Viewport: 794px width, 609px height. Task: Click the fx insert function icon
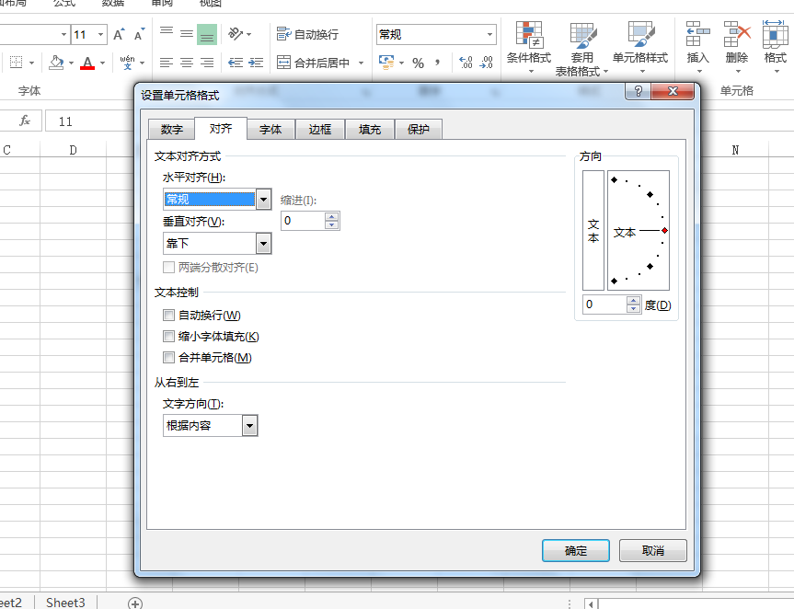pyautogui.click(x=24, y=121)
